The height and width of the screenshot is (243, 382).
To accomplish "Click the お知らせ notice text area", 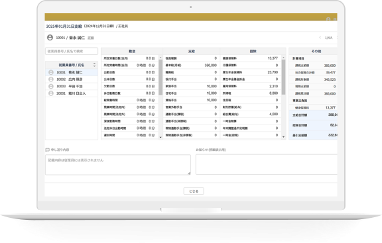I will [267, 164].
